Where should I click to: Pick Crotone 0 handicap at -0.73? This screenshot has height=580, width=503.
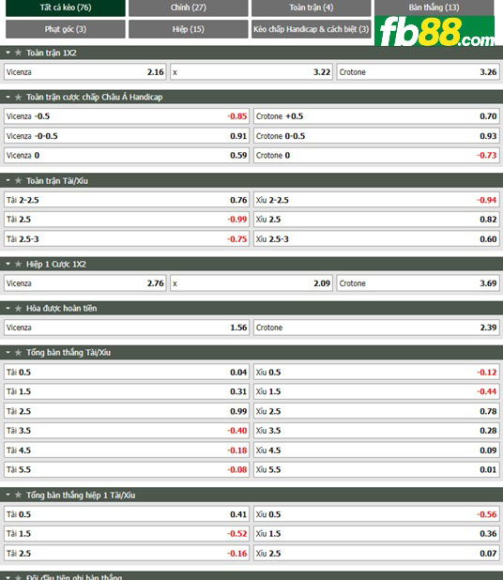click(376, 156)
